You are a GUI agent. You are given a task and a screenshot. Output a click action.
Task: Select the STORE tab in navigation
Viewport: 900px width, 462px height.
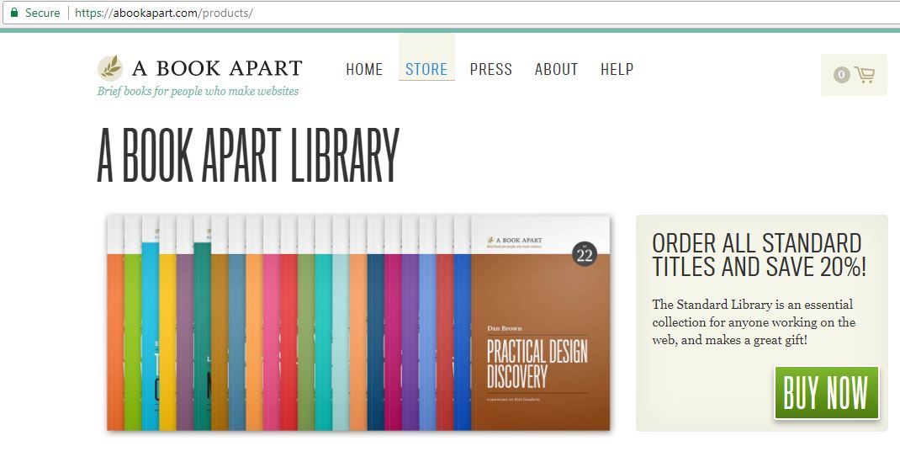point(426,69)
